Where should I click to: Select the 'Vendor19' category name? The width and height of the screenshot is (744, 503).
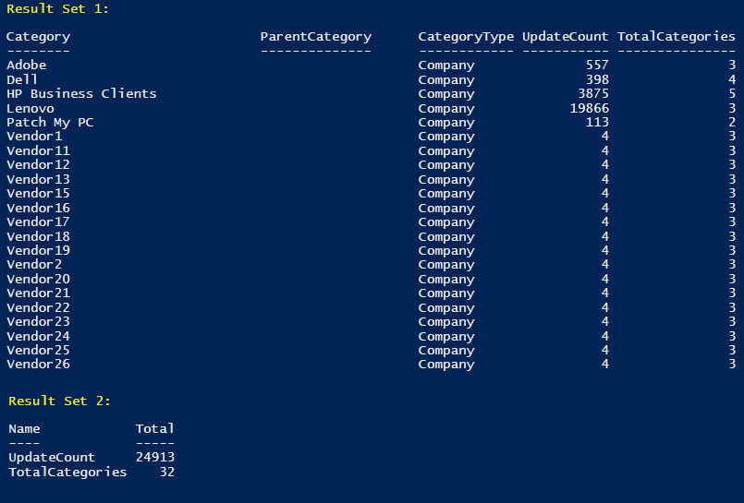[38, 250]
